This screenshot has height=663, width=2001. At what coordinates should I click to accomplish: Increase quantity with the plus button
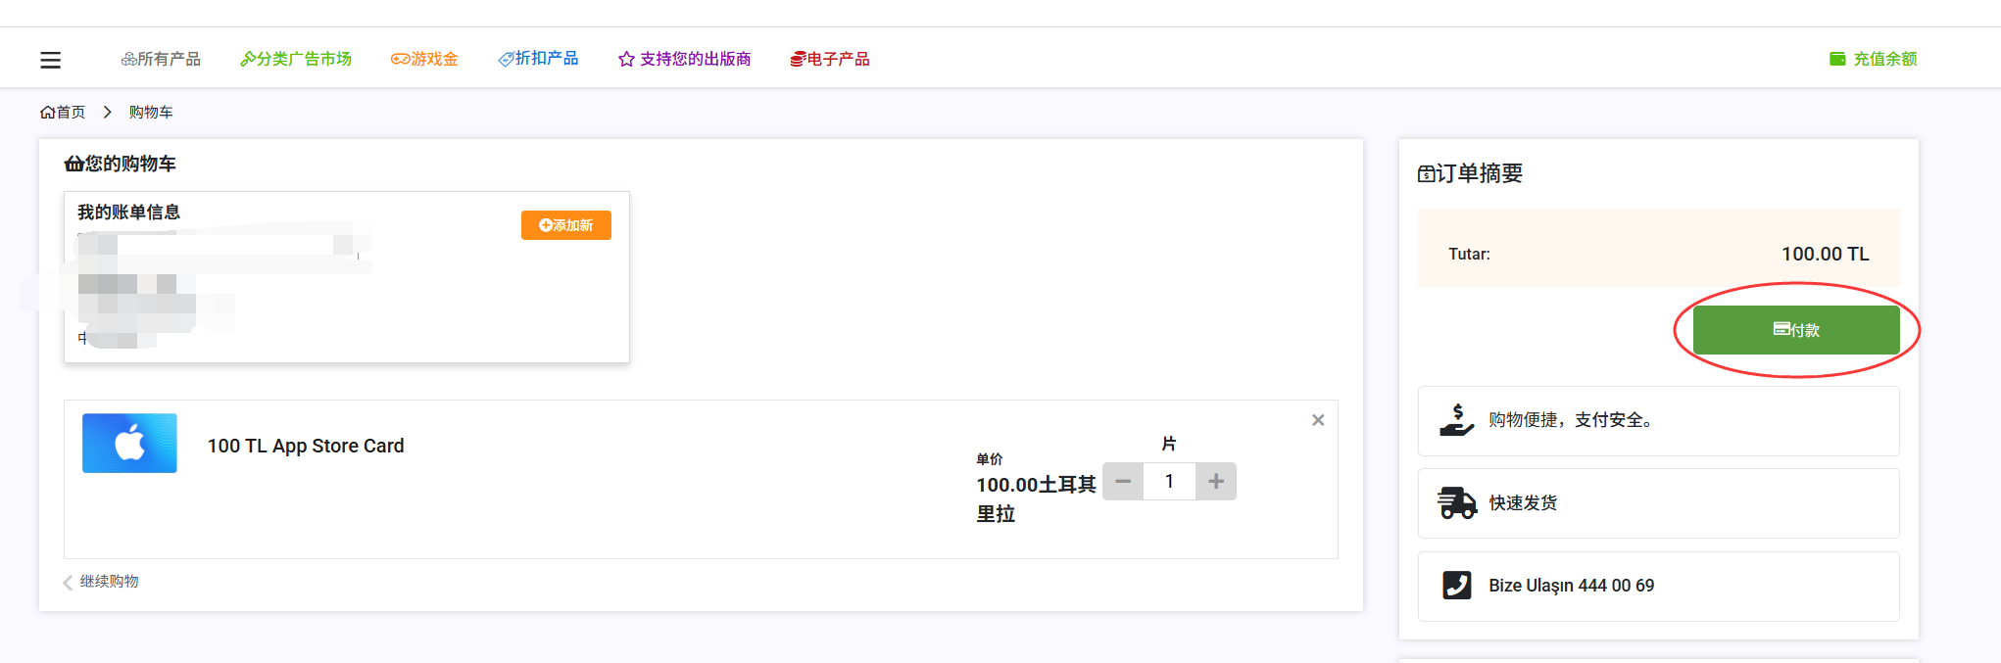coord(1216,482)
